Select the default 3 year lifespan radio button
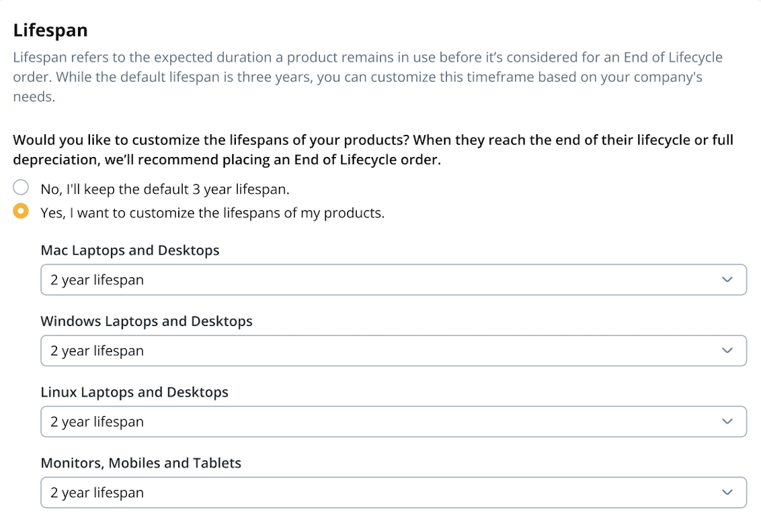This screenshot has width=761, height=518. 21,187
